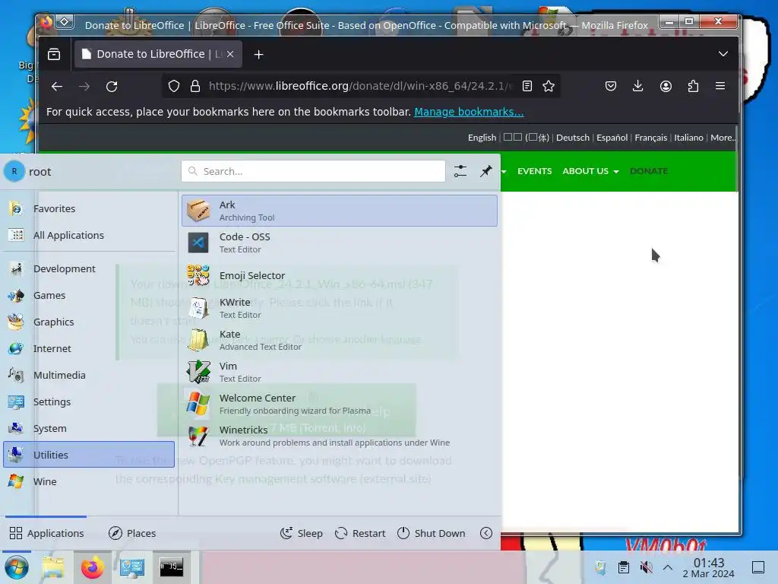Open the Development category
Viewport: 778px width, 584px height.
(90, 268)
